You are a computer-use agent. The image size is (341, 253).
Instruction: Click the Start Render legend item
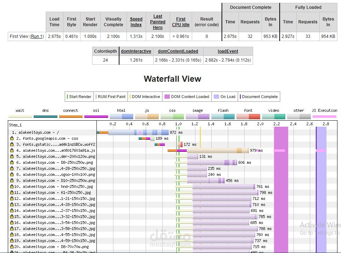click(79, 97)
